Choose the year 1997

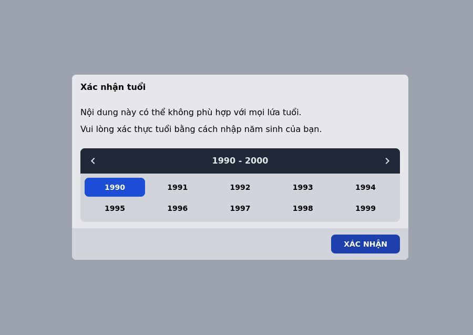(240, 208)
